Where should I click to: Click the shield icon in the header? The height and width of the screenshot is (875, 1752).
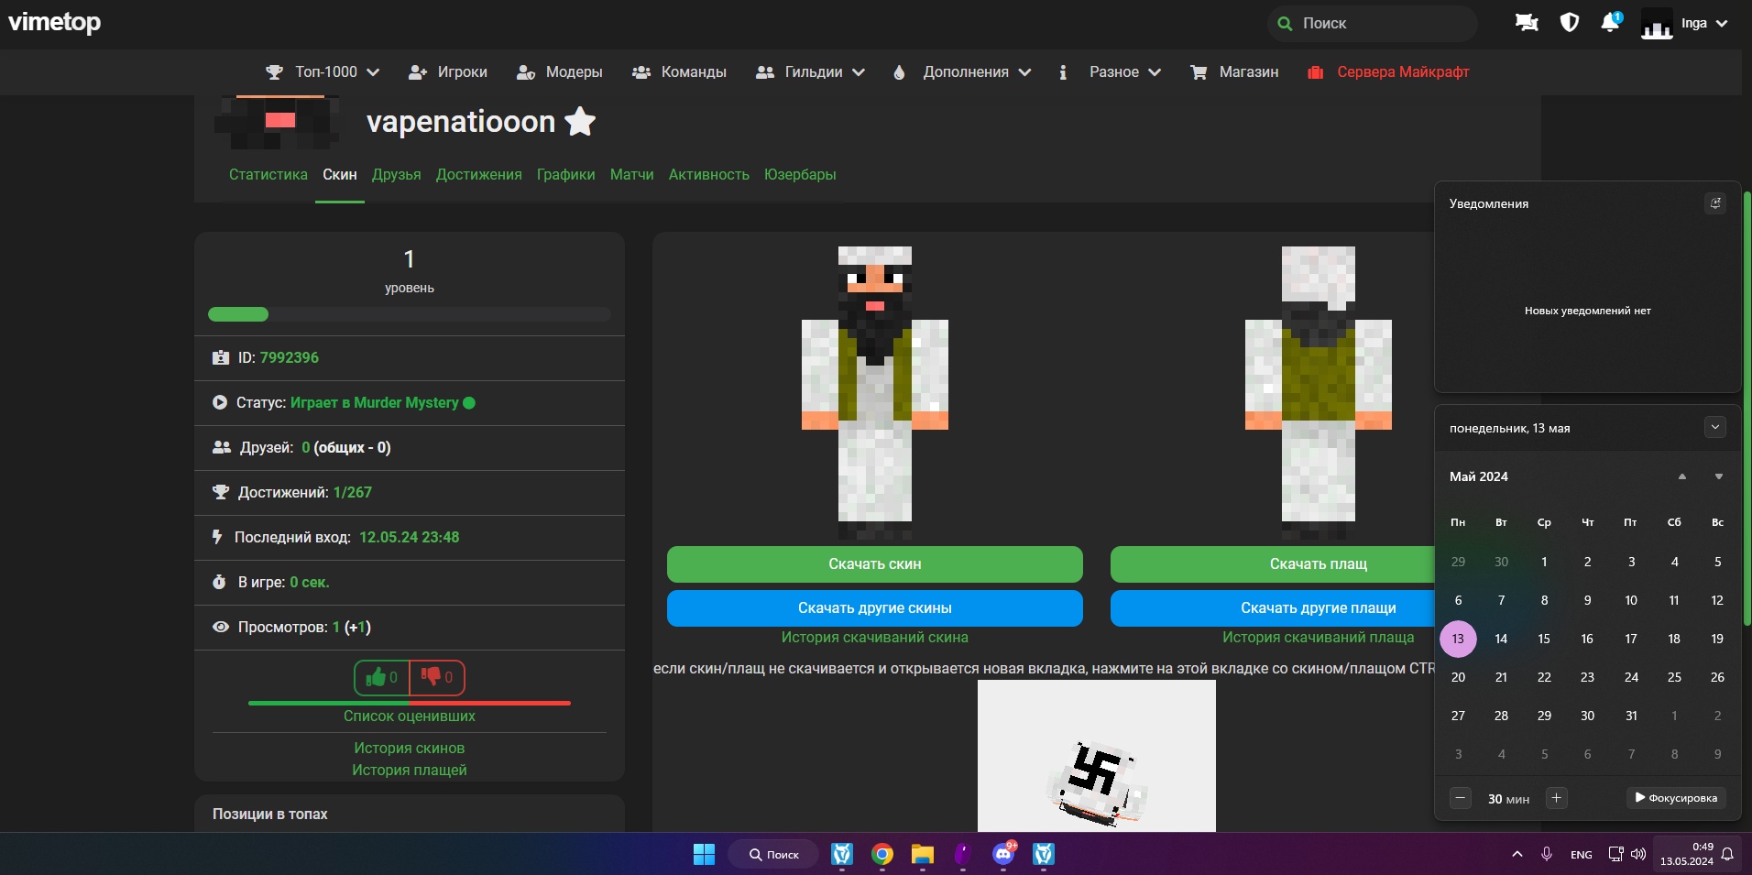coord(1570,23)
